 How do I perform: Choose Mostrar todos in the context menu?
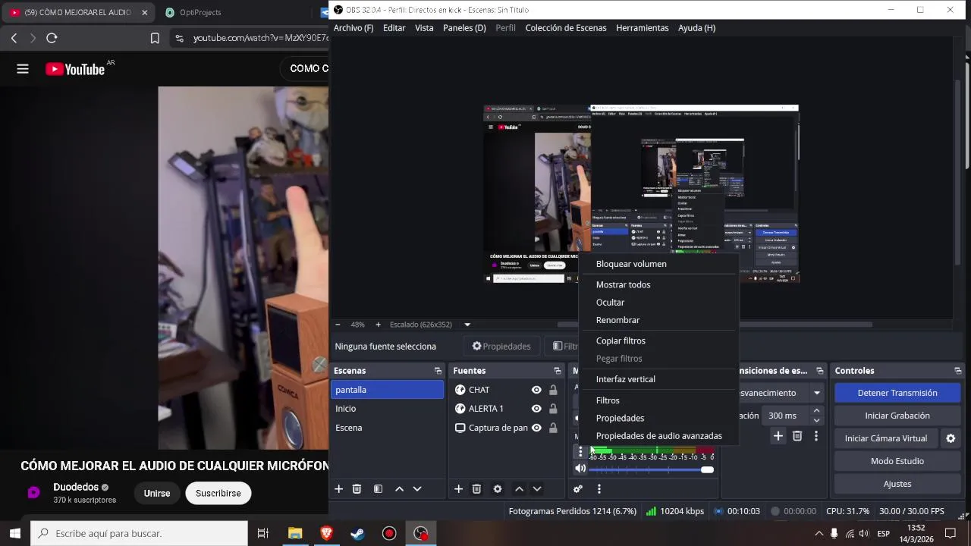point(658,284)
